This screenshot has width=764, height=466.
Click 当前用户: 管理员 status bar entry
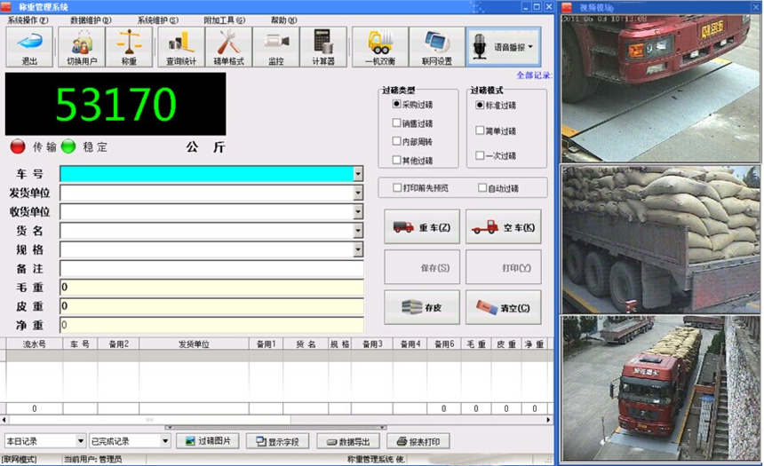tap(93, 459)
